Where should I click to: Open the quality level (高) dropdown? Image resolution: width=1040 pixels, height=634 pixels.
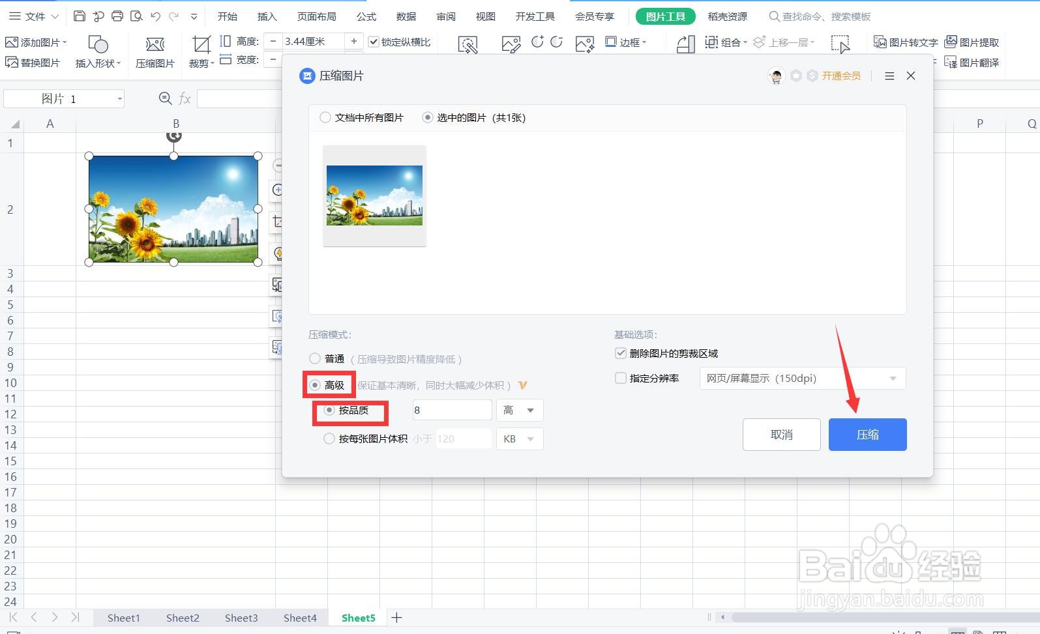520,410
